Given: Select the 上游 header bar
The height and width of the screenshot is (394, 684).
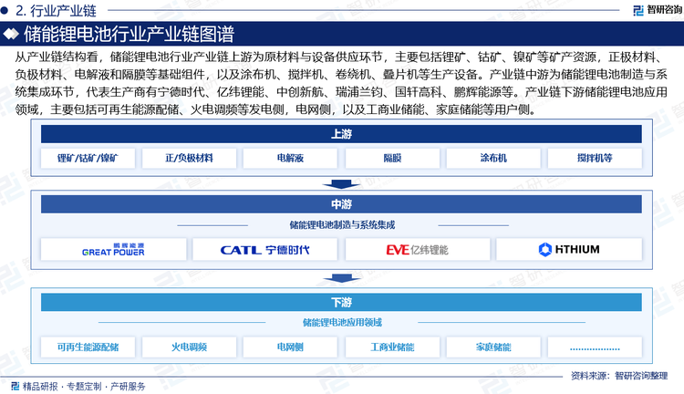Looking at the screenshot, I should 341,134.
